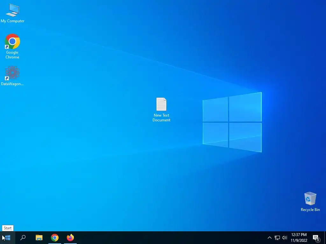Open taskbar search magnifier

point(23,238)
